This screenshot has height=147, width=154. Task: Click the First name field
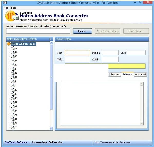(78, 53)
